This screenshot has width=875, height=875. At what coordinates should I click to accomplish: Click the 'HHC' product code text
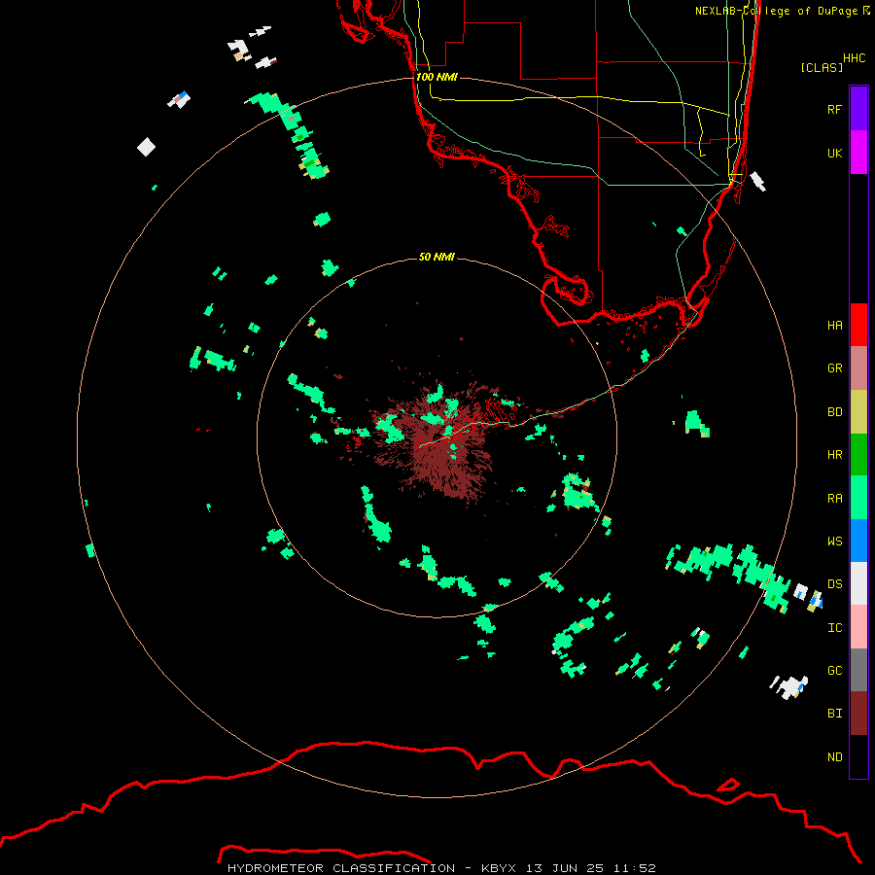pos(855,58)
